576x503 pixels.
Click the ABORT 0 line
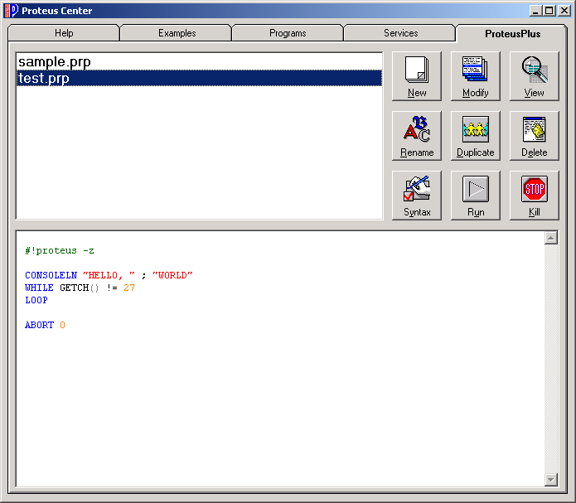pos(45,325)
